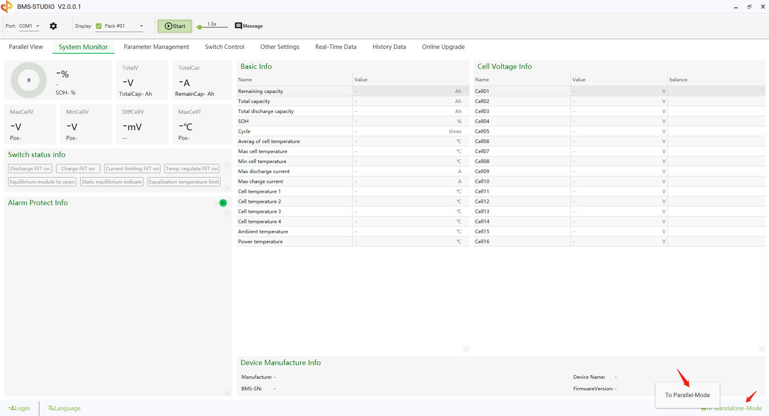
Task: Adjust the 1.0s refresh interval slider
Action: point(200,27)
